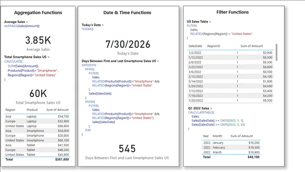Select the 60K Total Smartphone Sales card

[38, 94]
